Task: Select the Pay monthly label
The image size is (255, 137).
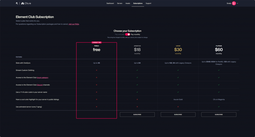Action: tap(136, 34)
